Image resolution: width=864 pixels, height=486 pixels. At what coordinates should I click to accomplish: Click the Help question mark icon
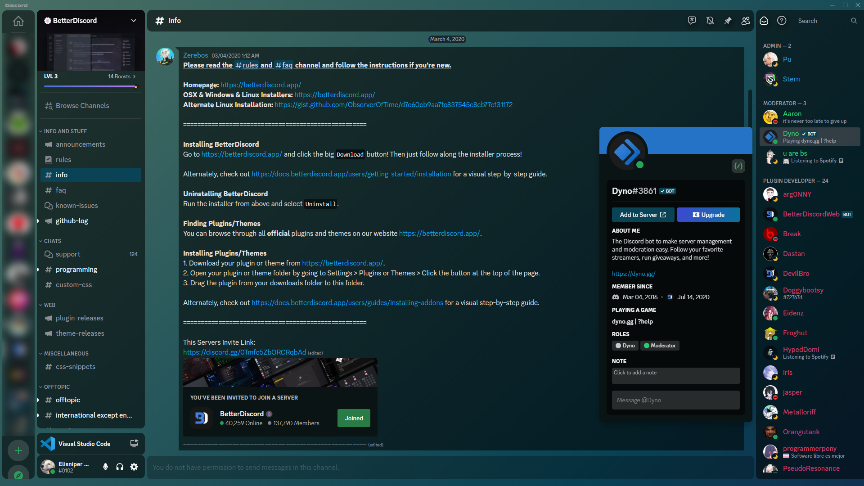pyautogui.click(x=782, y=21)
